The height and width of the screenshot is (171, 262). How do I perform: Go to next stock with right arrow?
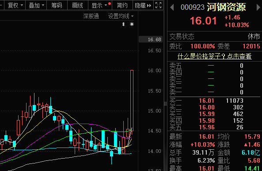(258, 8)
